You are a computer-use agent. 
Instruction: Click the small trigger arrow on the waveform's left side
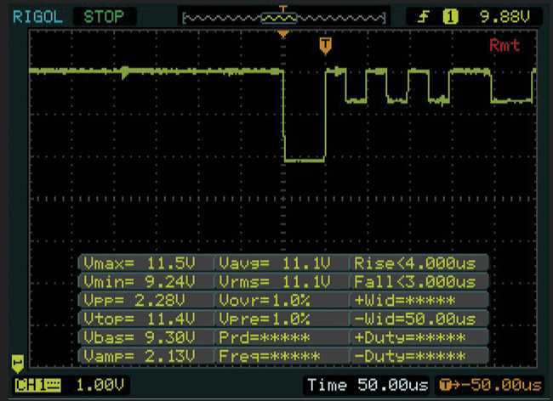[125, 73]
